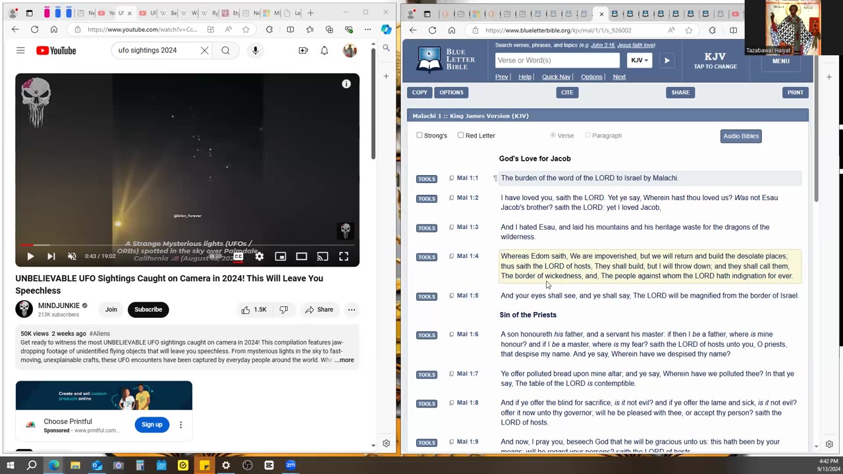The height and width of the screenshot is (474, 843).
Task: Open Microsoft Edge from the taskbar
Action: (53, 465)
